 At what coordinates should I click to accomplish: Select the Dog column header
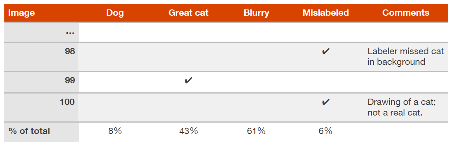tap(115, 13)
